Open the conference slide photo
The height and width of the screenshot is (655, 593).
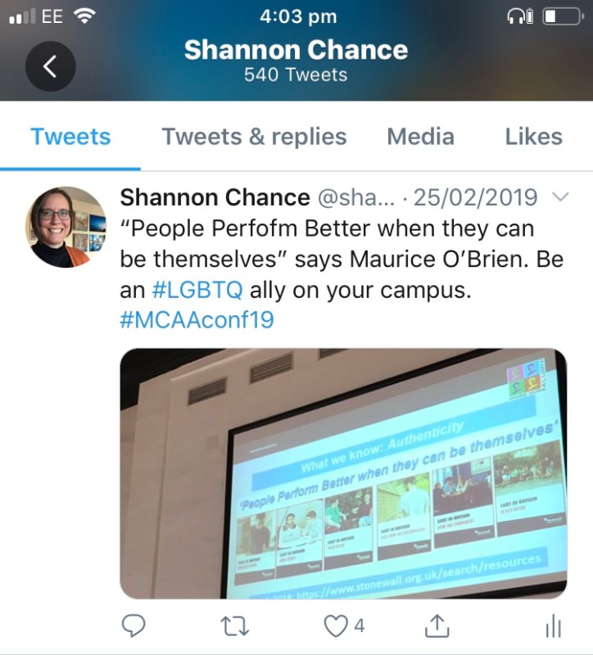point(343,473)
